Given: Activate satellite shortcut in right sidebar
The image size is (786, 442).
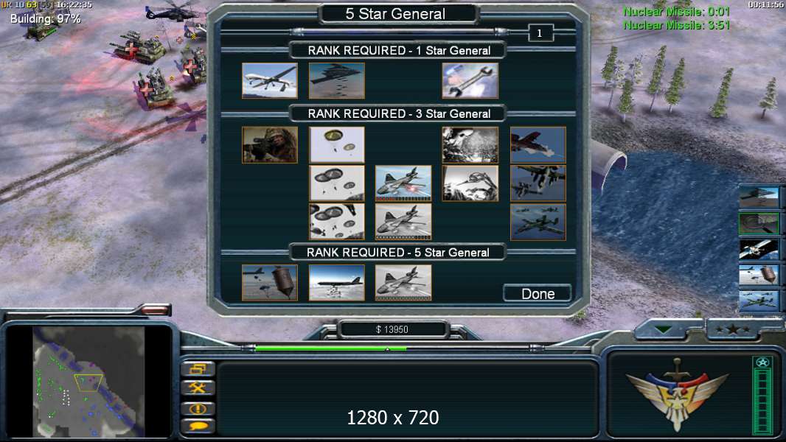Looking at the screenshot, I should [x=759, y=249].
